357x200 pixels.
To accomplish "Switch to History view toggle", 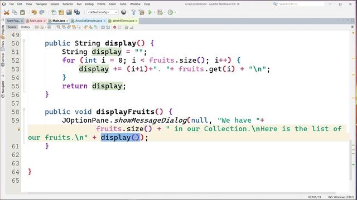I will tap(25, 27).
